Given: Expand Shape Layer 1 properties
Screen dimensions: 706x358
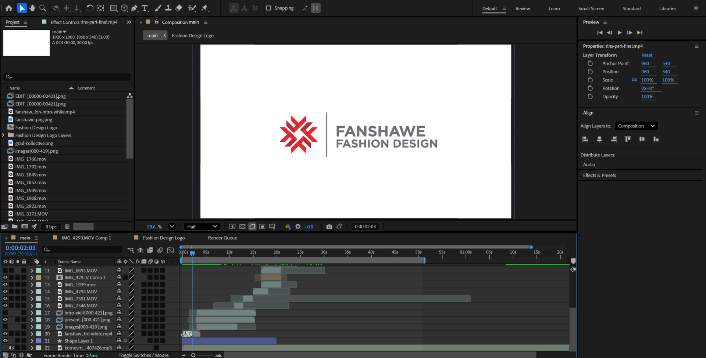Looking at the screenshot, I should pos(32,341).
